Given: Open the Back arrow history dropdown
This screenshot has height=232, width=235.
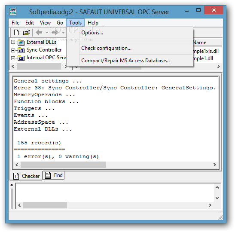Looking at the screenshot, I should click(x=47, y=33).
